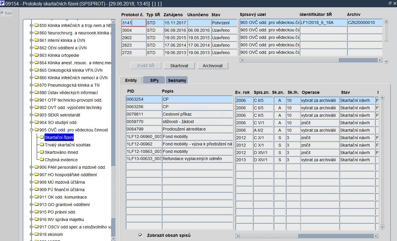Screen dimensions: 397x241
Task: Click folder icon next to Skartováno ihned
Action: click(x=42, y=152)
